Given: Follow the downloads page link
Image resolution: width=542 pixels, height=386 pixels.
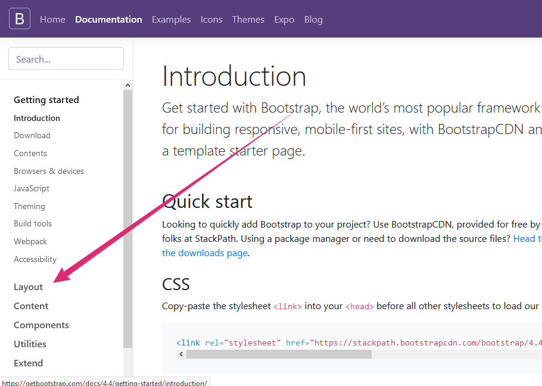Looking at the screenshot, I should pyautogui.click(x=205, y=253).
